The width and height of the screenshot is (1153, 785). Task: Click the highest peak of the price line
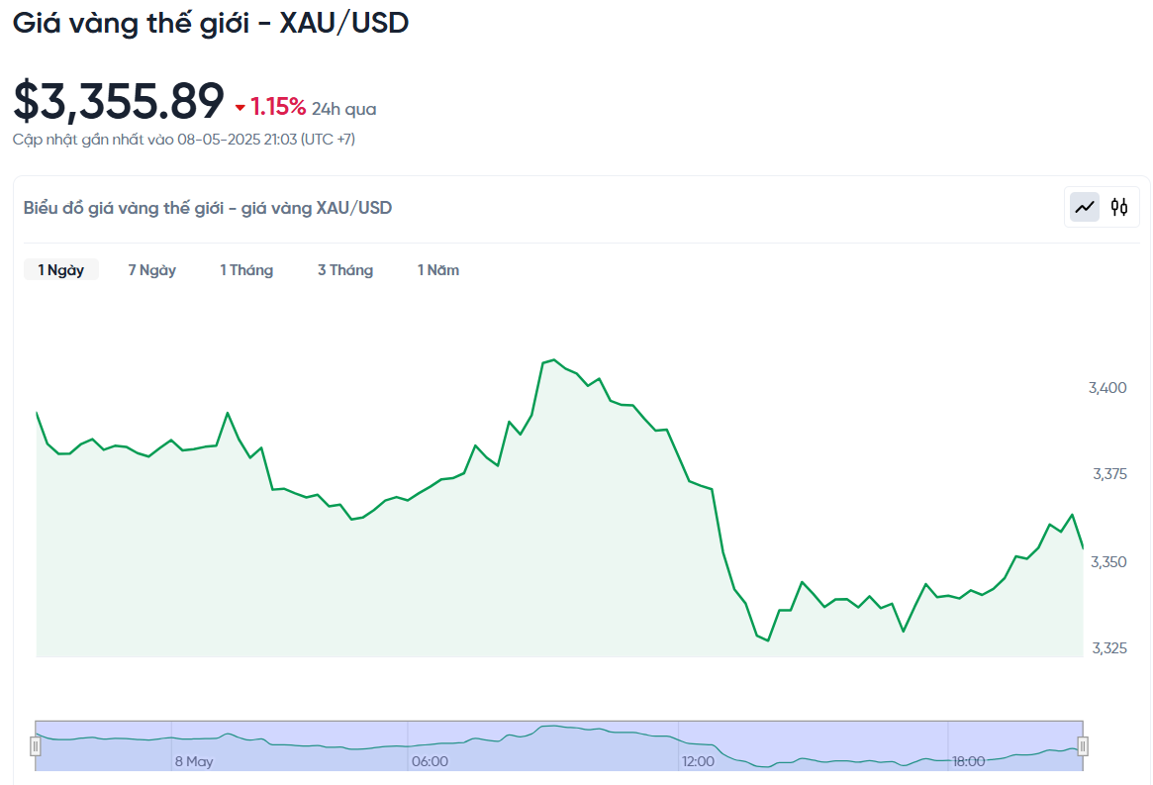tap(553, 360)
